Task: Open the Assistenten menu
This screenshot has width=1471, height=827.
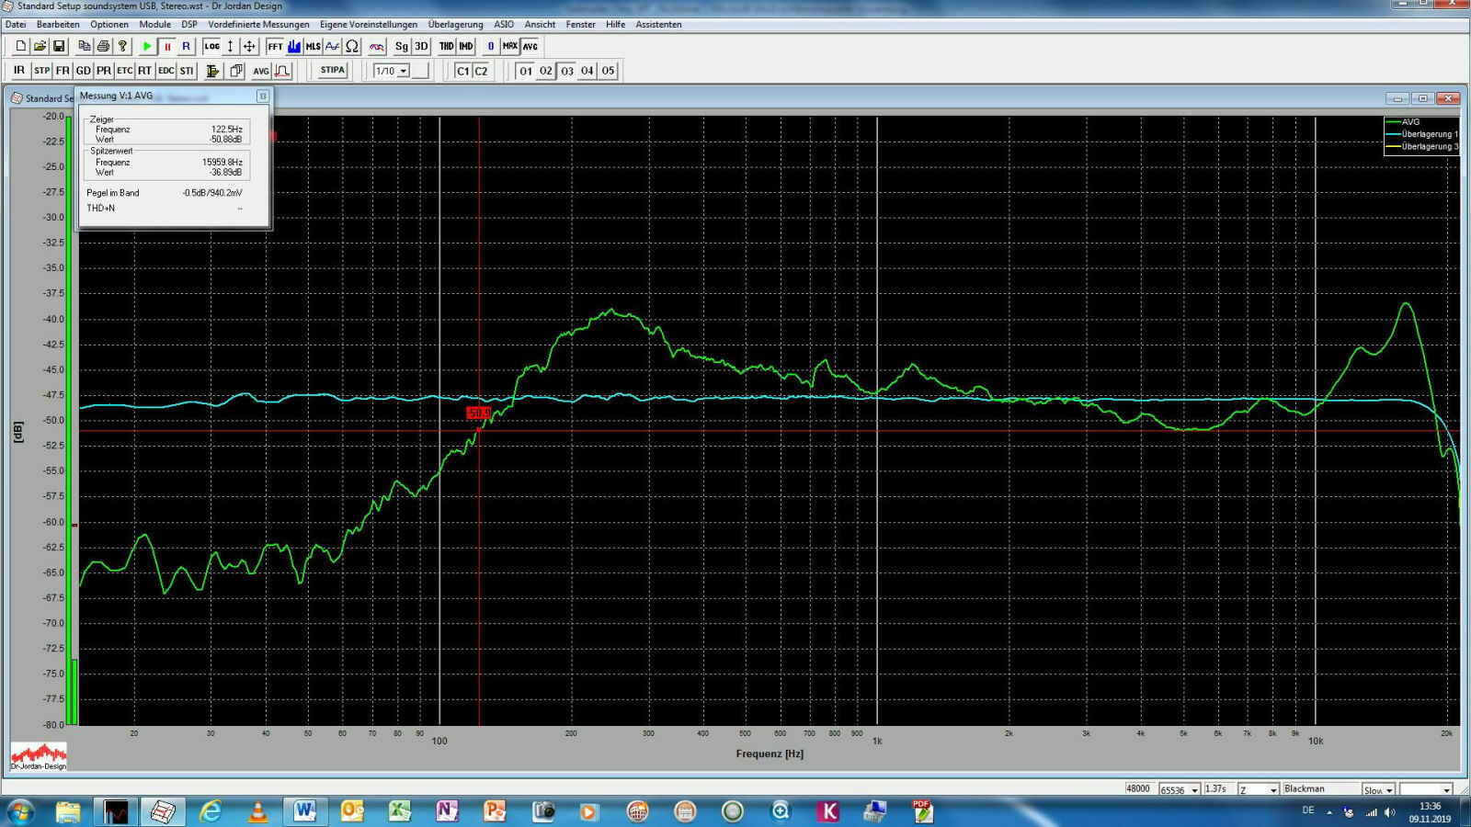Action: click(x=658, y=25)
